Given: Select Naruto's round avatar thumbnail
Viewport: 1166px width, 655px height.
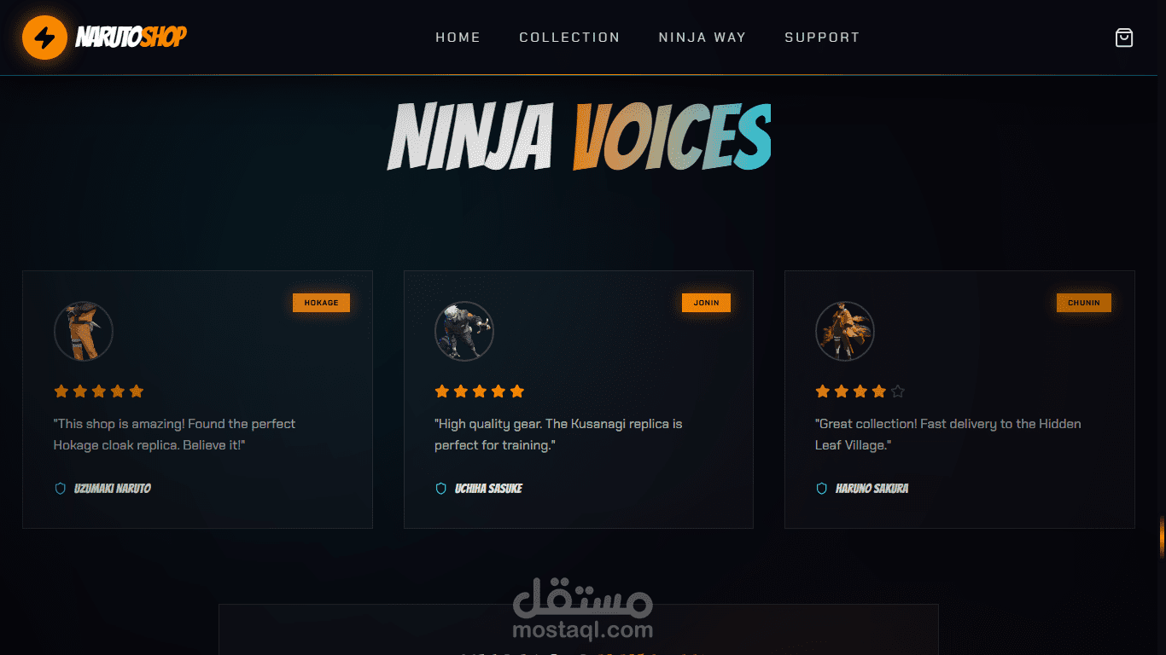Looking at the screenshot, I should [x=84, y=331].
